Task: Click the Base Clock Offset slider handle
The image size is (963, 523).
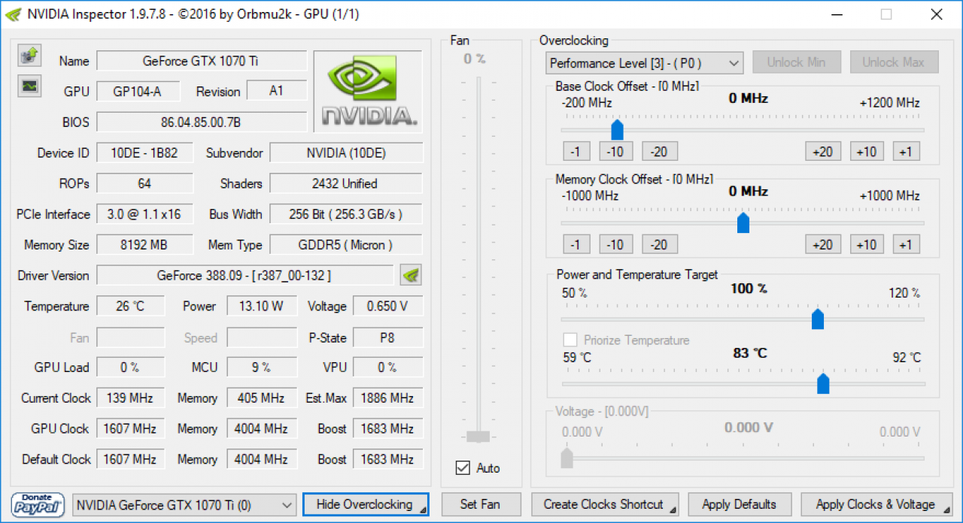Action: [x=618, y=130]
